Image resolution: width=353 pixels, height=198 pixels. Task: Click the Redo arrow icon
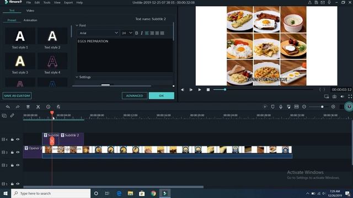(x=18, y=107)
